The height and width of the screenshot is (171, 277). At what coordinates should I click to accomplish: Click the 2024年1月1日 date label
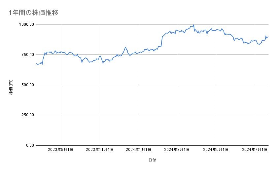[139, 150]
